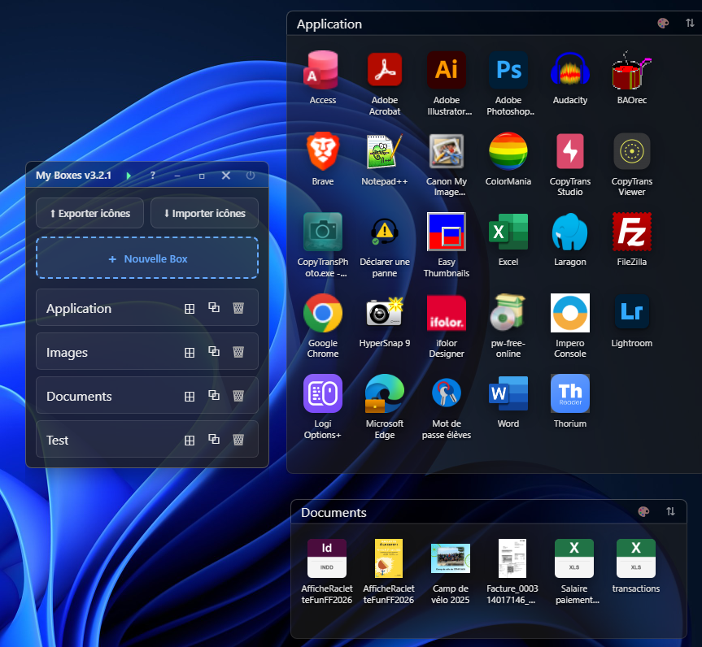Open Salaire paiement XLS file
The image size is (702, 647).
coord(574,558)
